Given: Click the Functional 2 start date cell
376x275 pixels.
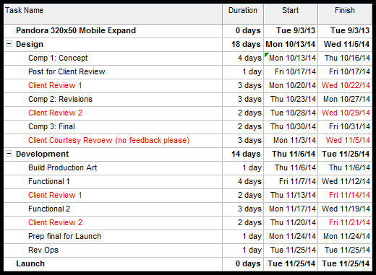Looking at the screenshot, I should [x=291, y=209].
